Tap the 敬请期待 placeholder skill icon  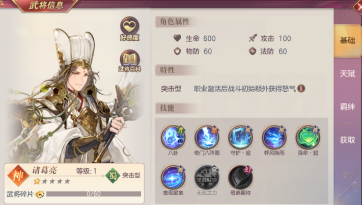tap(240, 177)
